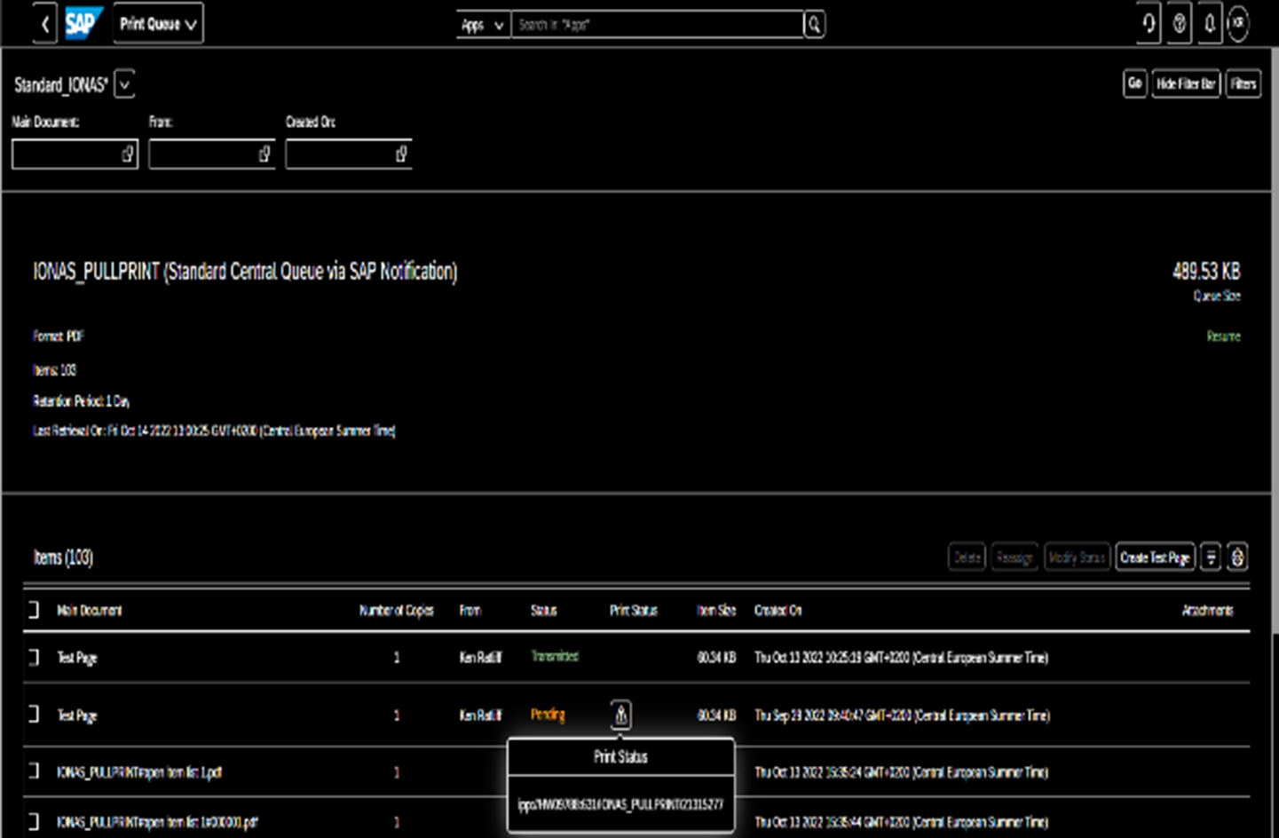Open value help for Main Document

127,154
